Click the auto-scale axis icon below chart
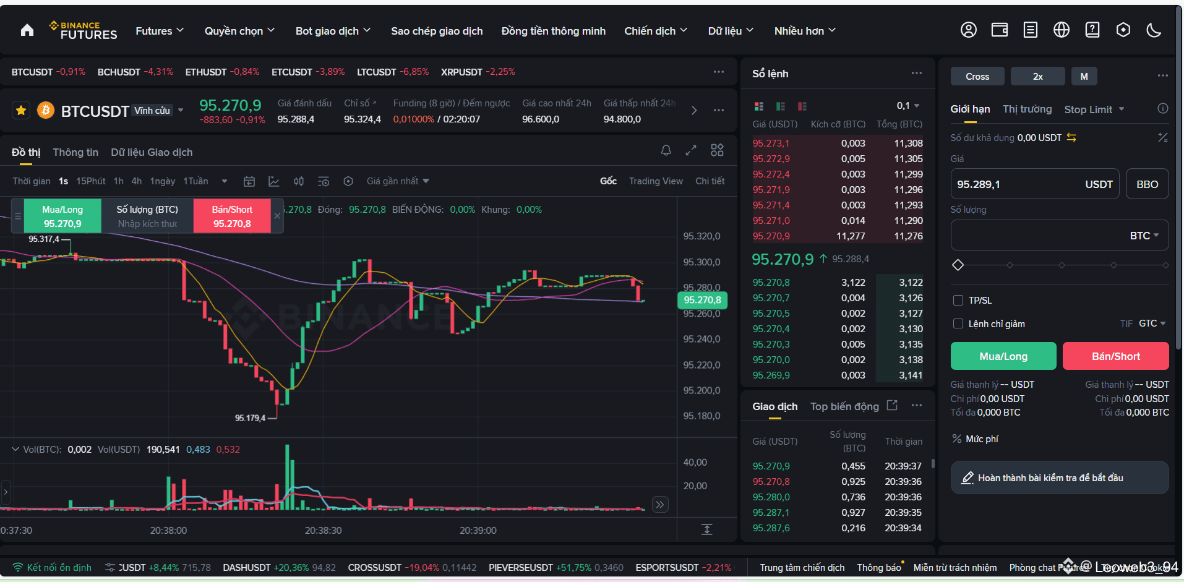 [707, 529]
